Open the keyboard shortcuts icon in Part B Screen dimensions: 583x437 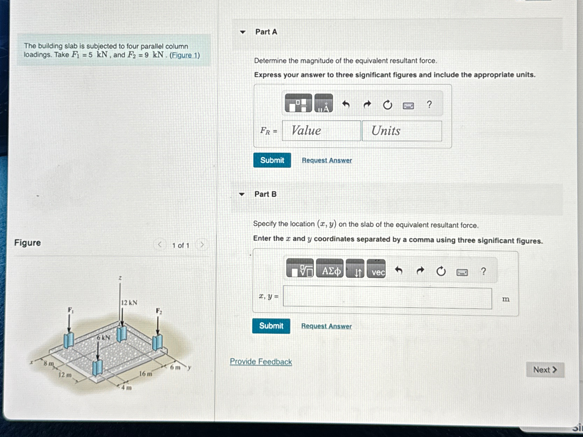coord(462,271)
